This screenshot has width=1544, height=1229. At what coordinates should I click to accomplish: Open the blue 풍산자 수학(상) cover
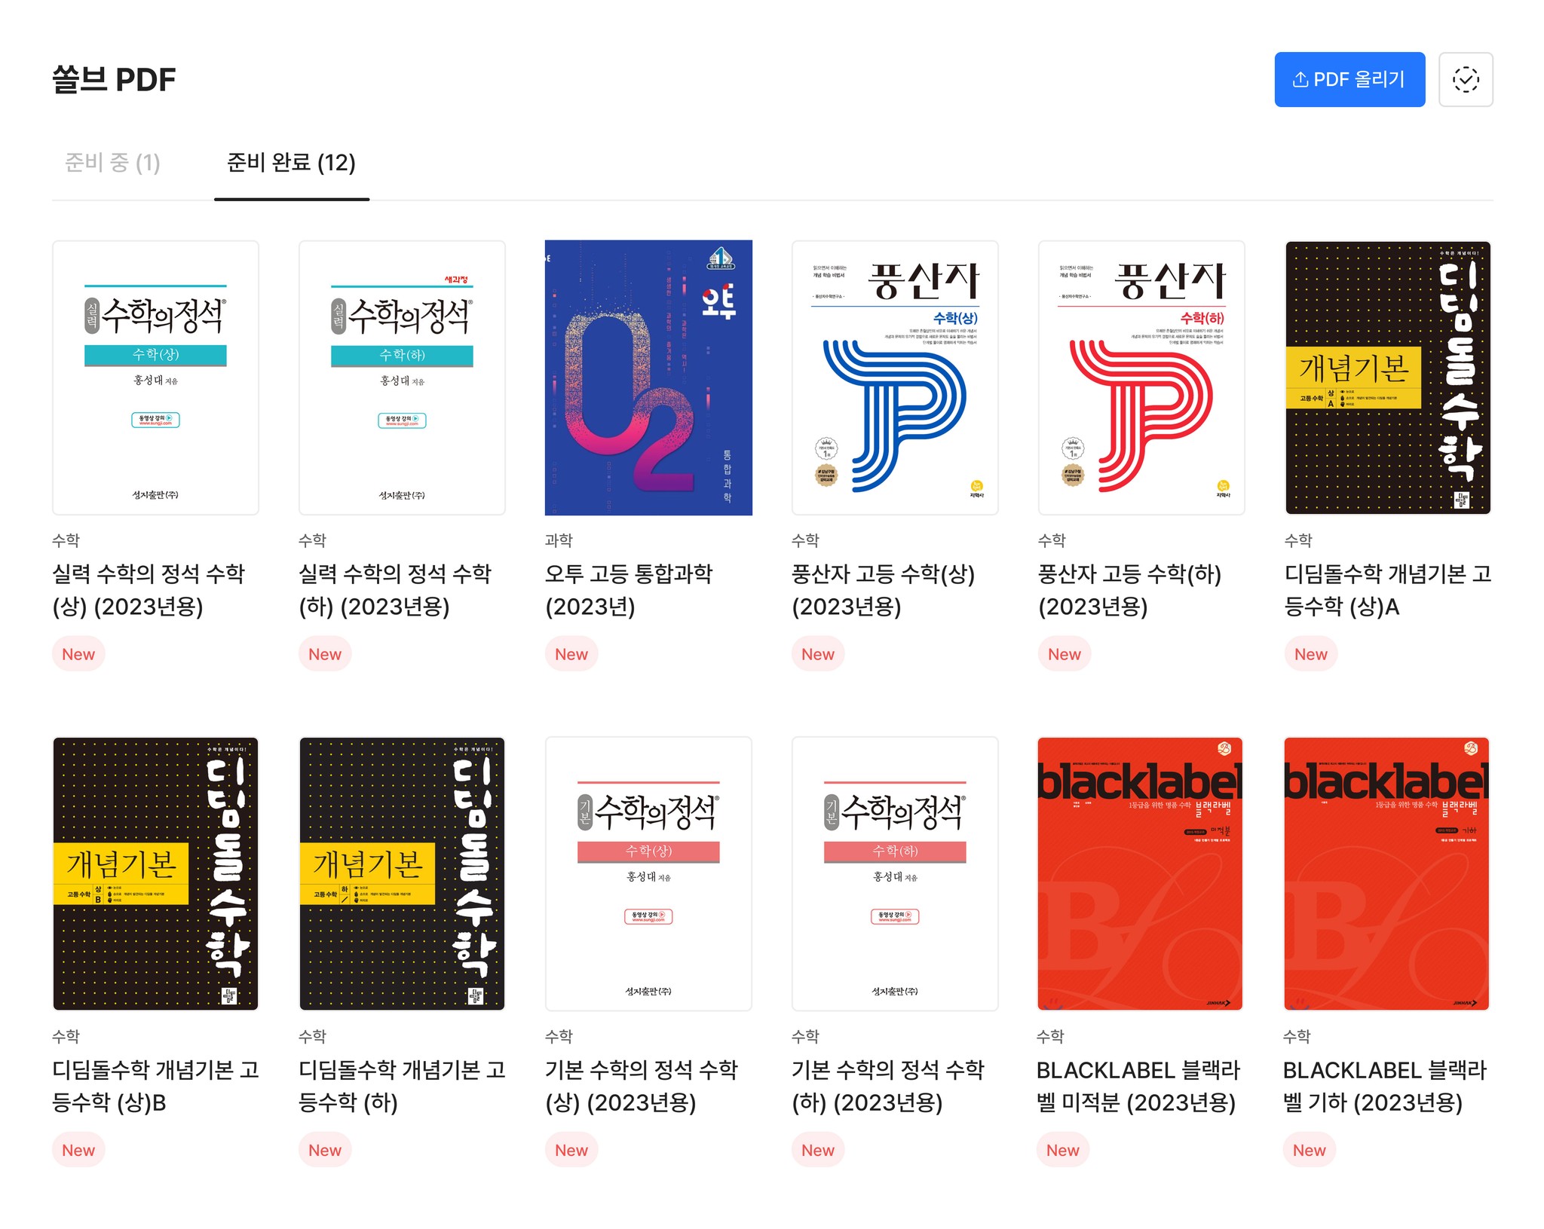point(895,378)
